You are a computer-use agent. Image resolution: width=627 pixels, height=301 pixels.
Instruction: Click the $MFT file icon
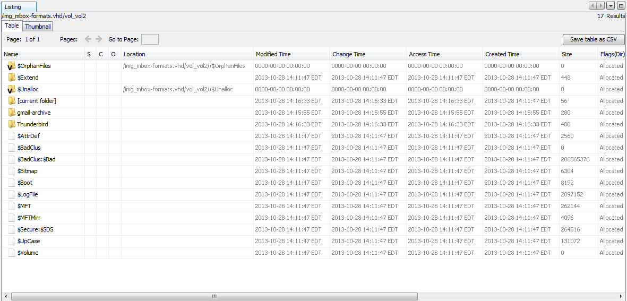(x=12, y=206)
